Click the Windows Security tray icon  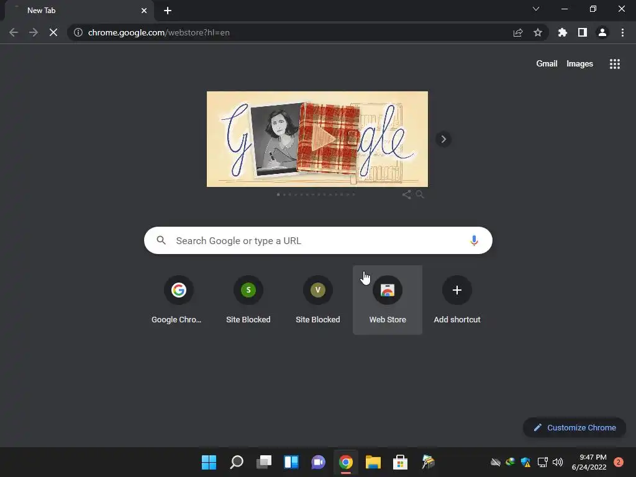(x=525, y=462)
